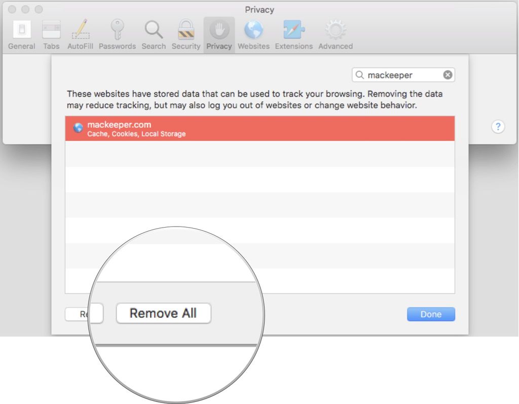Screen dimensions: 519x404
Task: Open the General preferences pane
Action: point(21,30)
